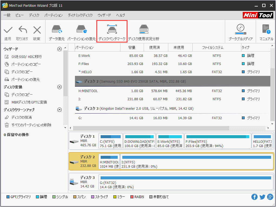The width and height of the screenshot is (276, 207).
Task: Click Migrate OS to SSD/HD (OSをSSD/HDに移行)
Action: (27, 57)
